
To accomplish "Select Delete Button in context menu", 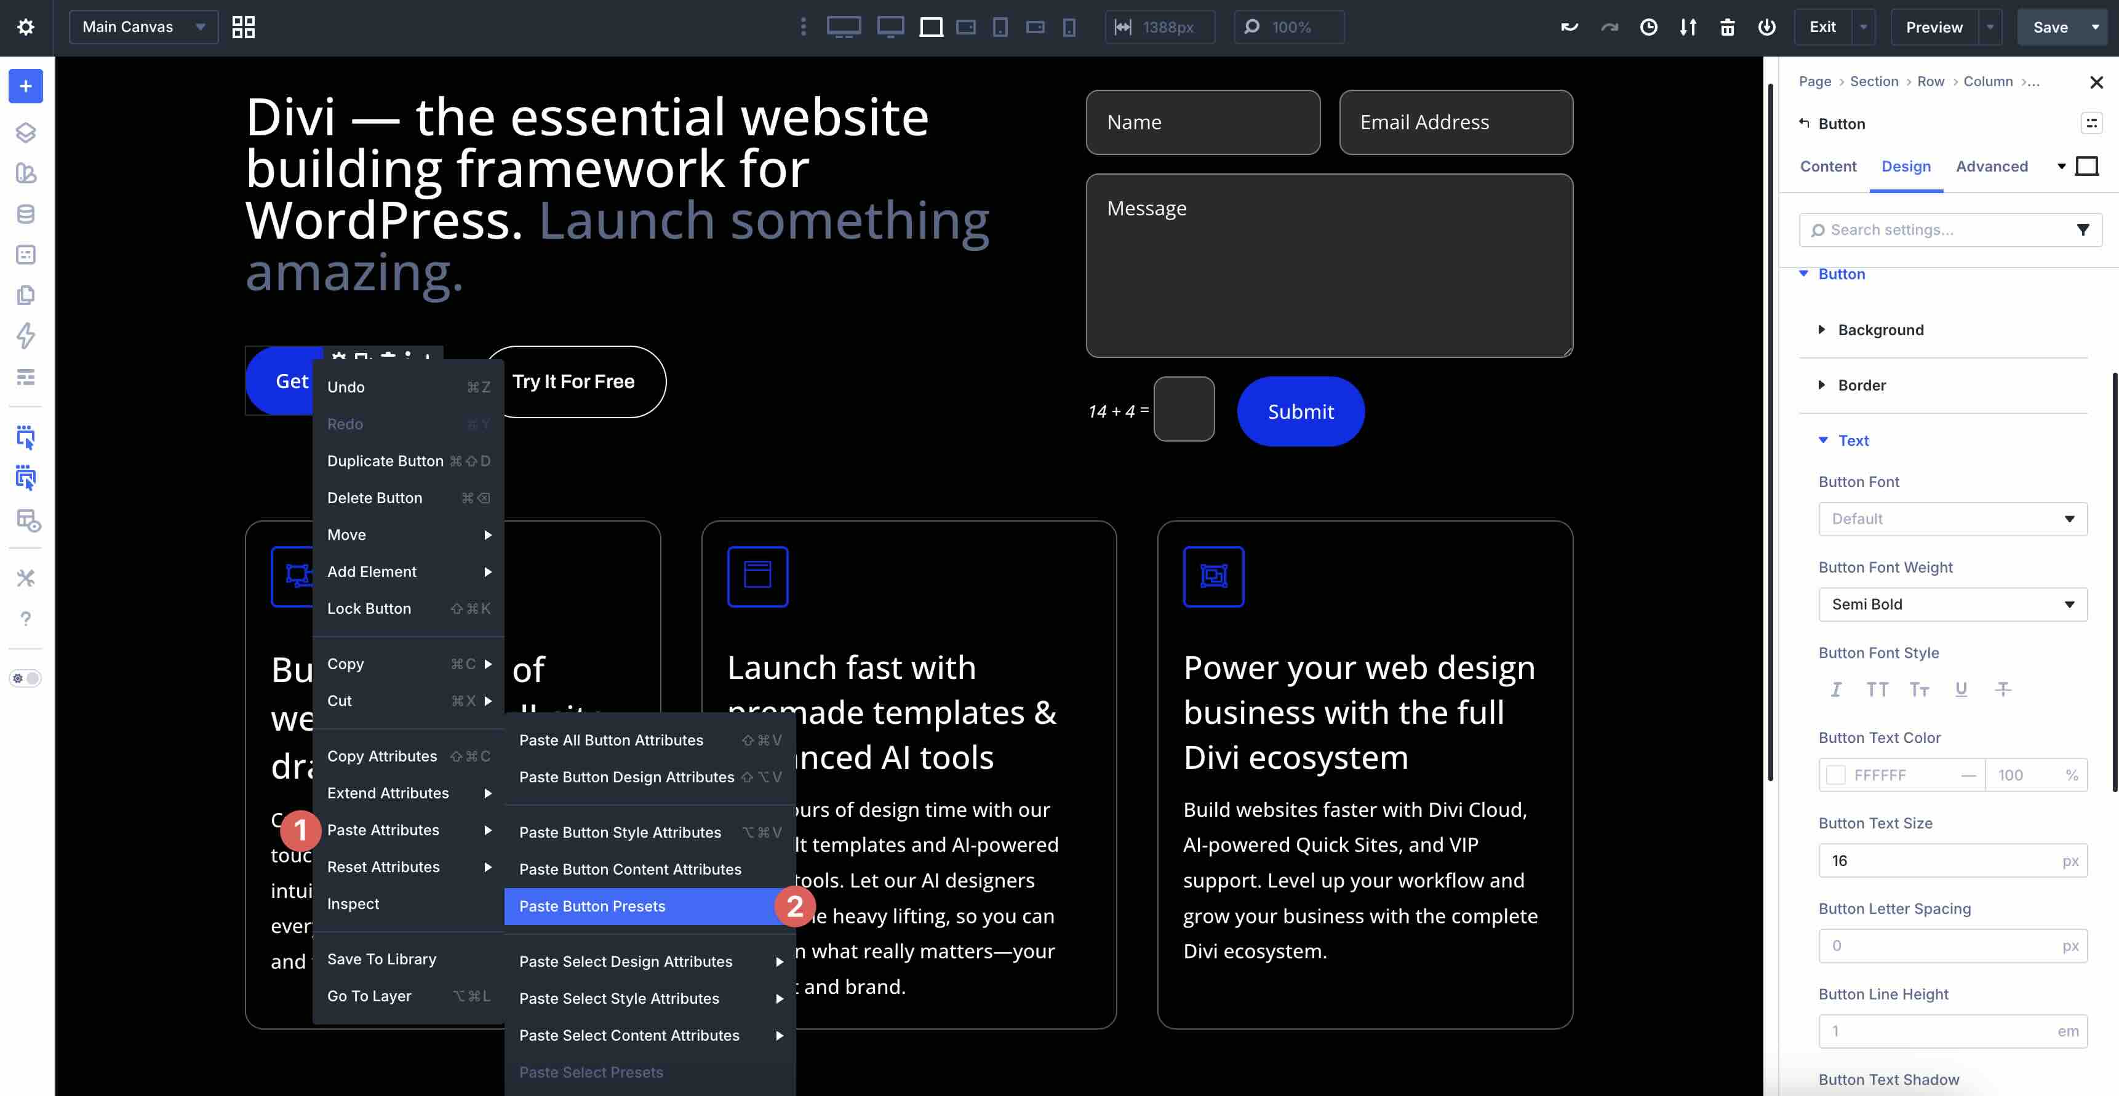I will 408,498.
